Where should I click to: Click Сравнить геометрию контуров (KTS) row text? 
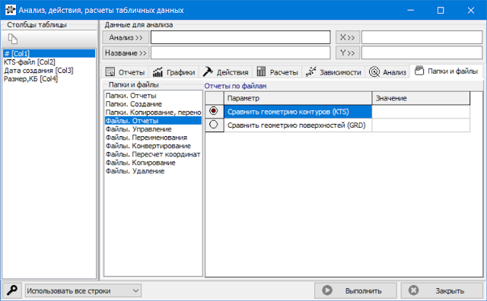coord(288,112)
